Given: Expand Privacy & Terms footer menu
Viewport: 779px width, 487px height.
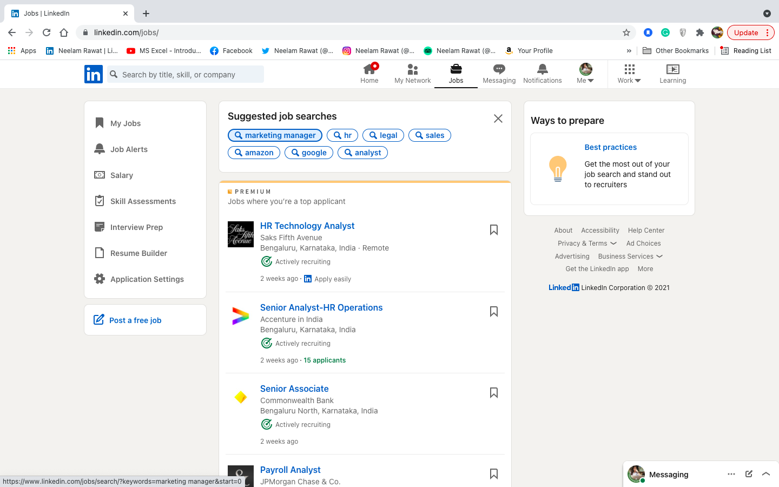Looking at the screenshot, I should [587, 243].
